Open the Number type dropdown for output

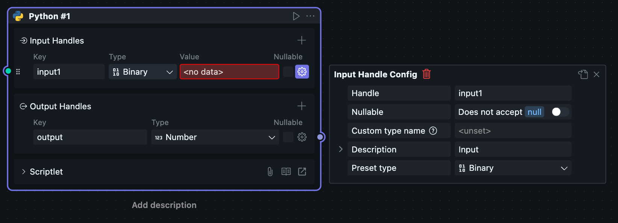(x=215, y=137)
